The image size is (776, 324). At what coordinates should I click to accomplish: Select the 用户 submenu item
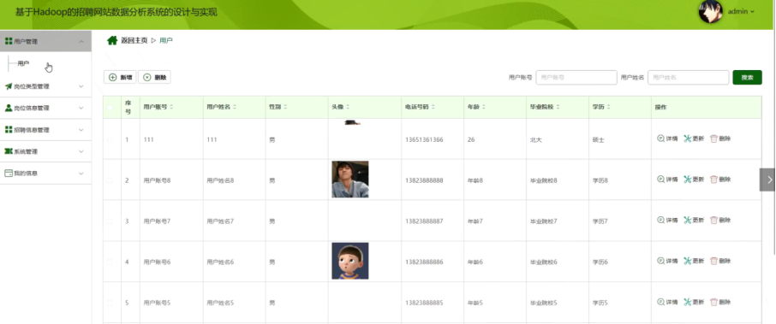[23, 63]
